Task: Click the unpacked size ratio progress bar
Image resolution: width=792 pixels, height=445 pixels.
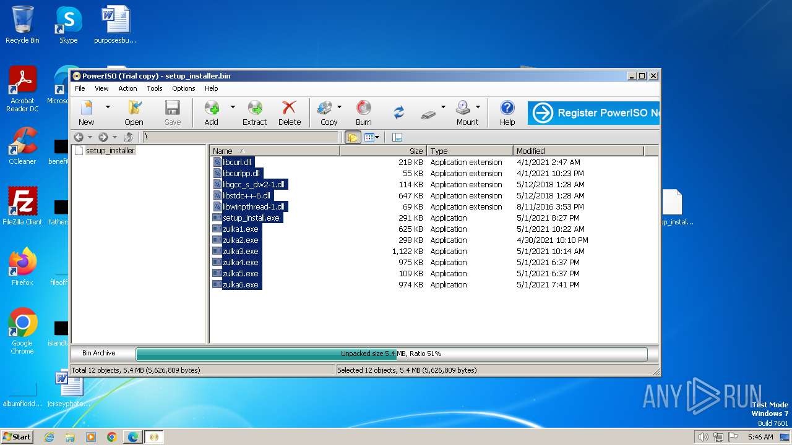Action: [x=392, y=354]
